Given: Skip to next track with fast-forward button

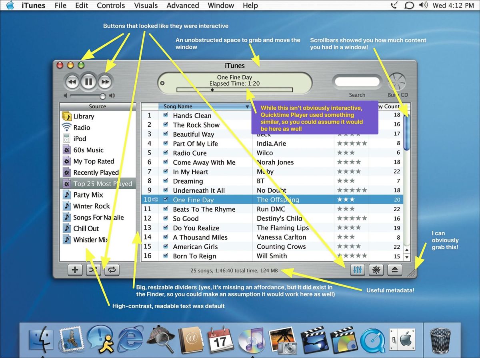Looking at the screenshot, I should pyautogui.click(x=106, y=82).
